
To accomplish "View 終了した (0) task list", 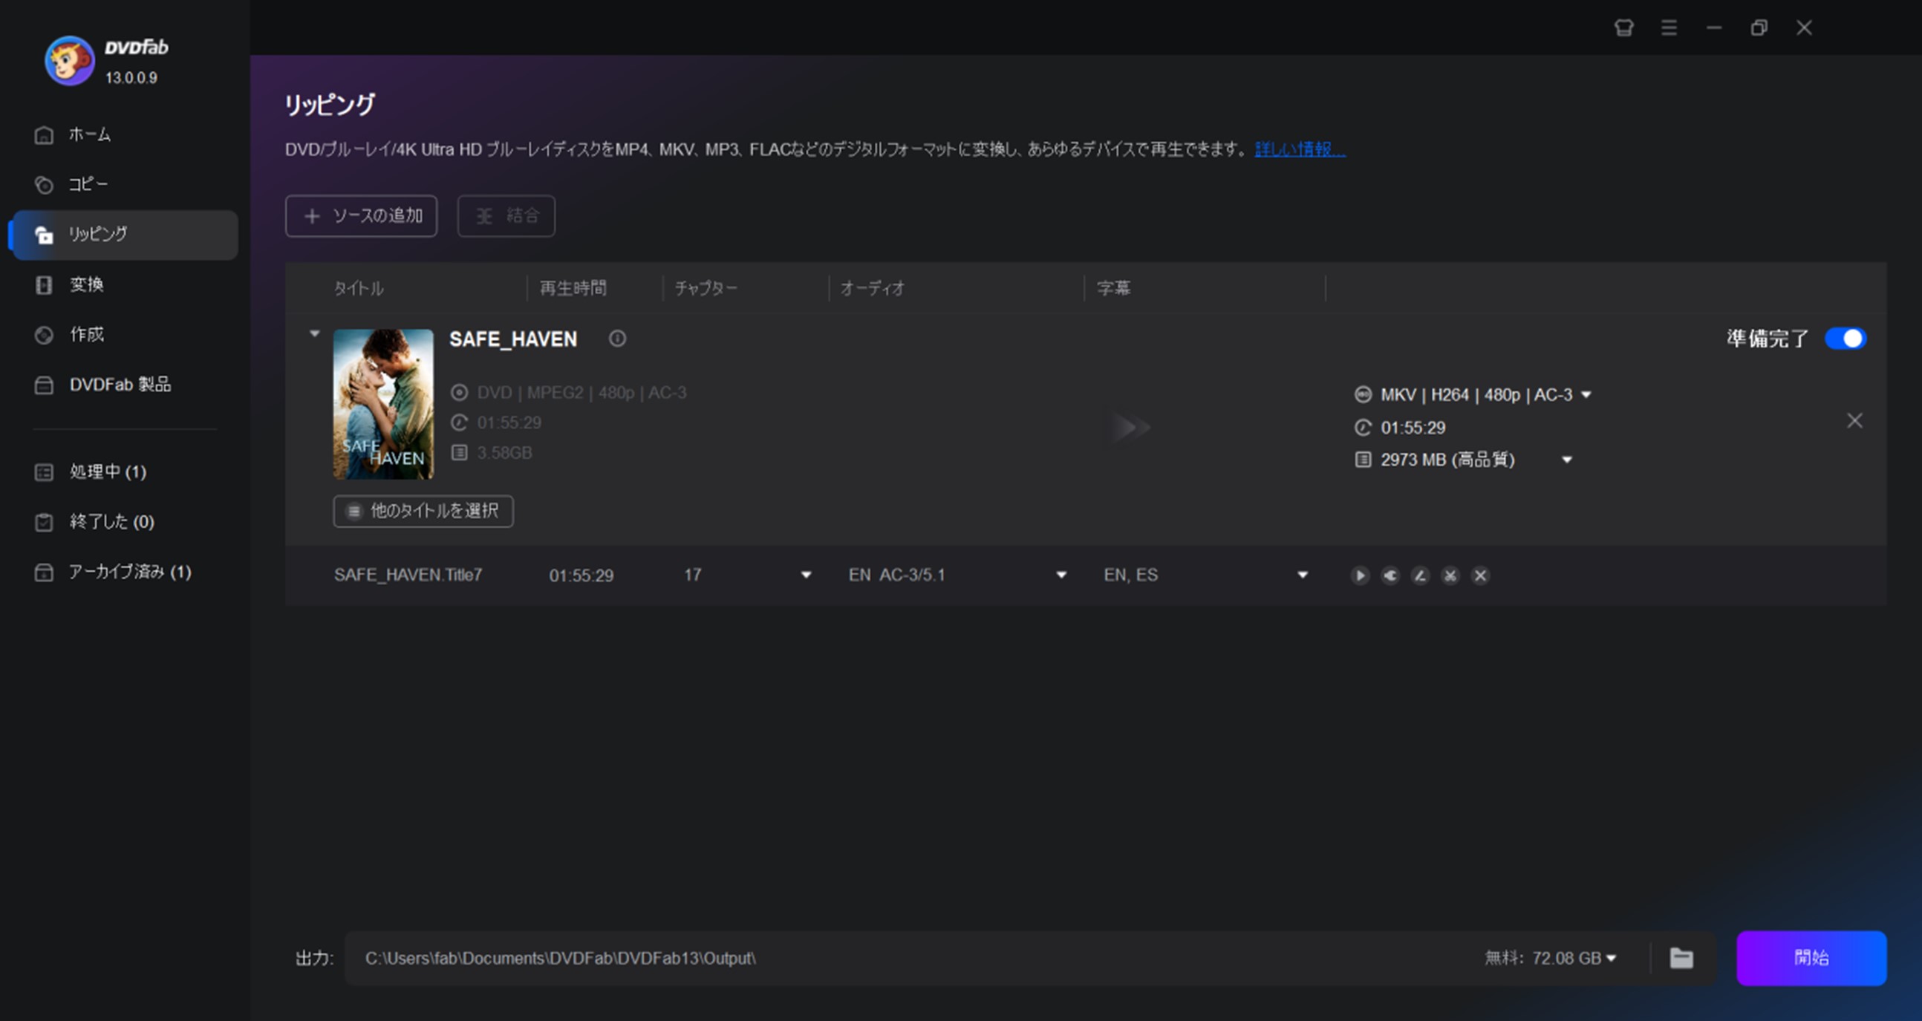I will click(x=126, y=521).
